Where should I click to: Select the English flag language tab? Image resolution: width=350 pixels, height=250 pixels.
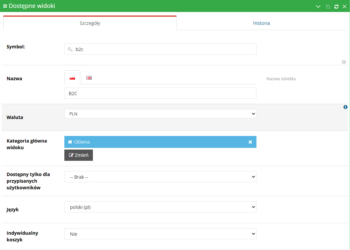(89, 78)
